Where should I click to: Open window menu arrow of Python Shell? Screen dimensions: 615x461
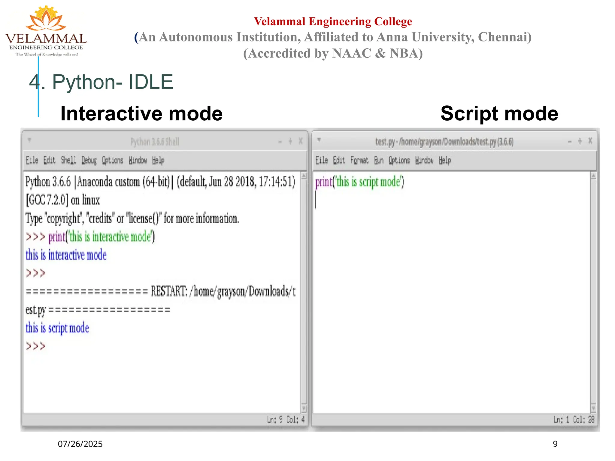29,140
